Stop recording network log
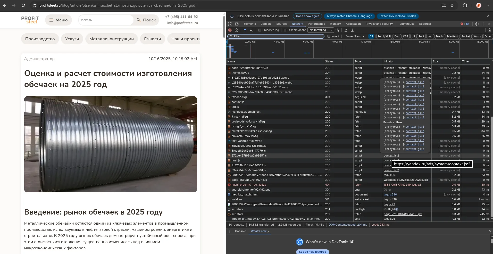 click(230, 30)
